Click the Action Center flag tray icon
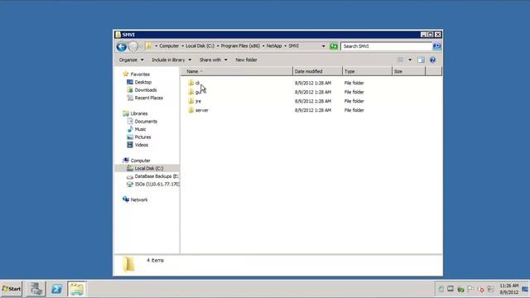This screenshot has height=298, width=530. tap(470, 289)
